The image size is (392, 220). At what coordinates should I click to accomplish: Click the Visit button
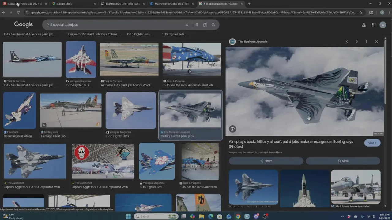click(x=372, y=143)
